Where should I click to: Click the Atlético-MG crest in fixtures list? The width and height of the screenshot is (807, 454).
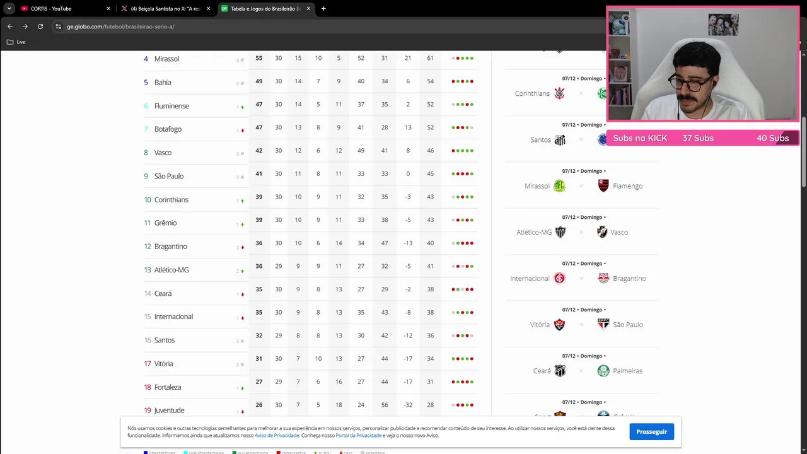point(560,232)
